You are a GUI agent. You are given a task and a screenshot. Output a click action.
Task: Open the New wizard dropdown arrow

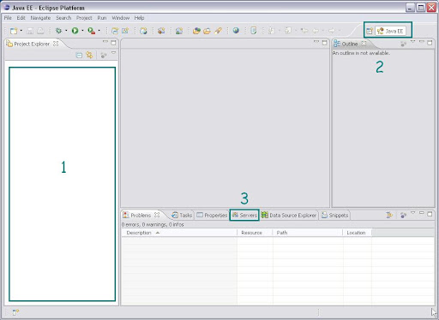coord(21,31)
